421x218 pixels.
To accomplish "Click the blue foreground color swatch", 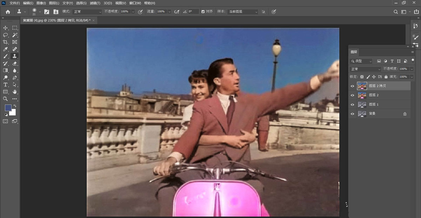I will click(8, 108).
